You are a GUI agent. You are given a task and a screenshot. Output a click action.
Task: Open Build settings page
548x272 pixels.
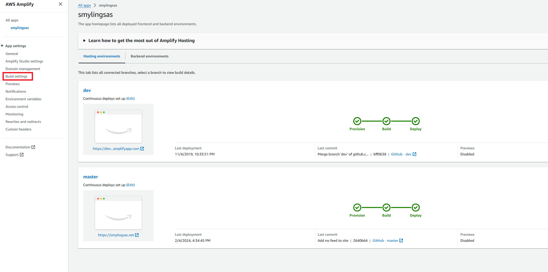coord(16,76)
